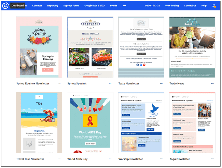222x168 pixels.
Task: Select the Yoga Newsletter template preview
Action: pos(192,123)
